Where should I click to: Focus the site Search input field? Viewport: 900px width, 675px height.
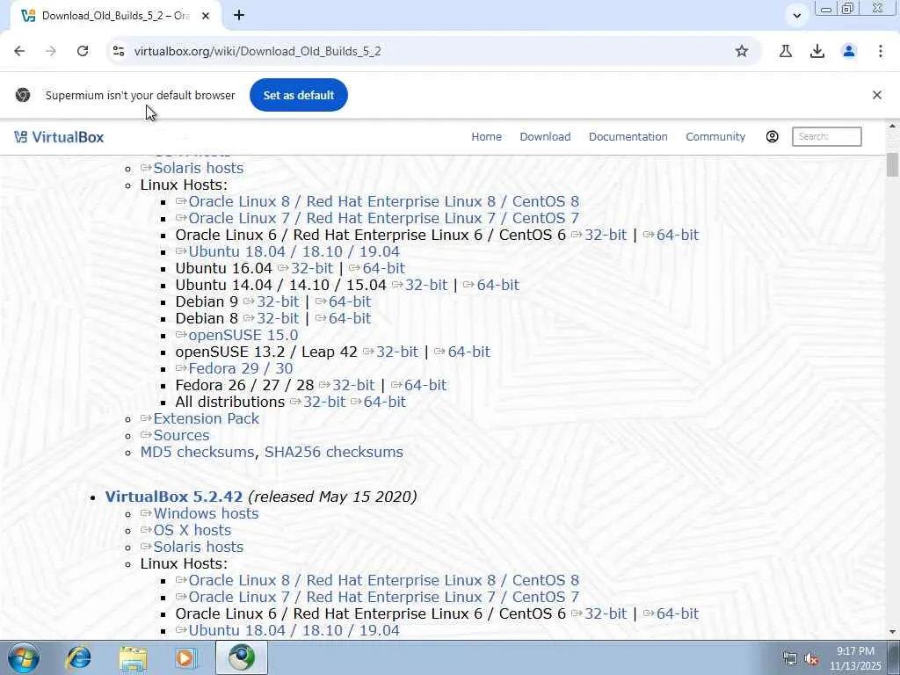826,136
